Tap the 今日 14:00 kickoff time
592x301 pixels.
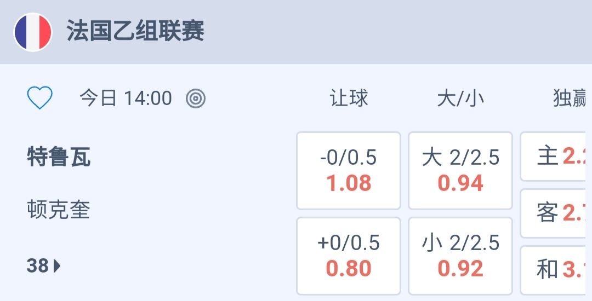click(126, 99)
